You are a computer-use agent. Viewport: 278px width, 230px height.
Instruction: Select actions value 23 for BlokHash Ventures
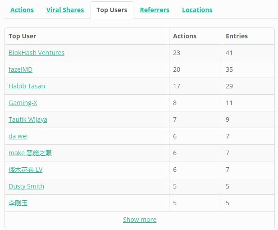pyautogui.click(x=177, y=53)
